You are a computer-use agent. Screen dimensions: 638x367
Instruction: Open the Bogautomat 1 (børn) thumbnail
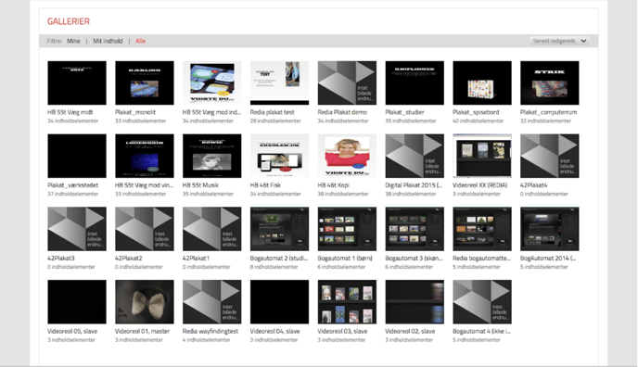(347, 229)
